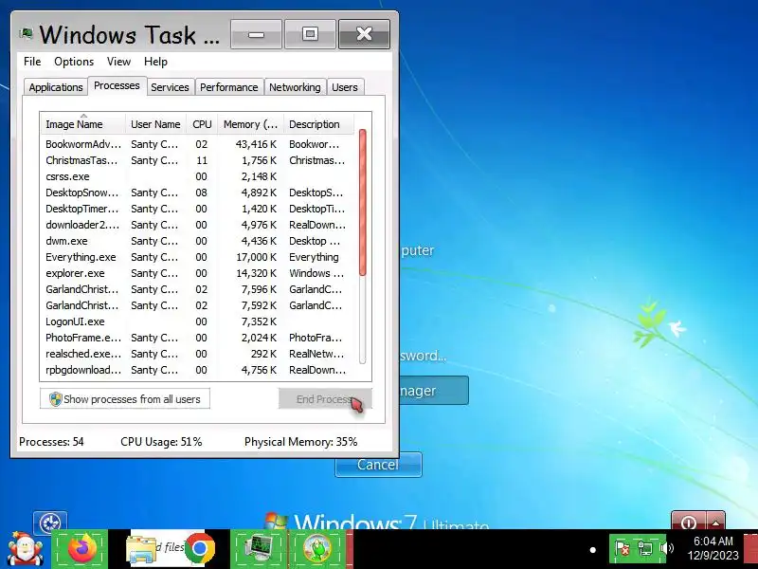Select the LogonUI.exe process
Viewport: 758px width, 569px height.
pos(197,321)
